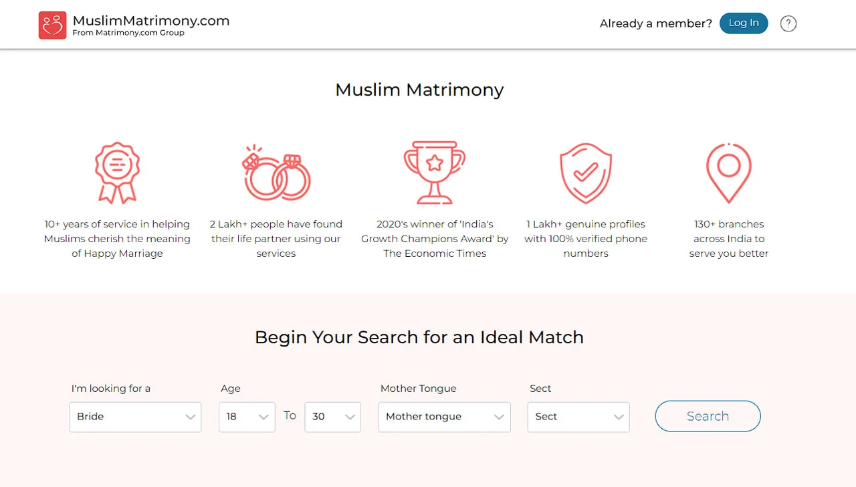Click the trophy icon for Growth Champions Award
856x487 pixels.
coord(435,173)
